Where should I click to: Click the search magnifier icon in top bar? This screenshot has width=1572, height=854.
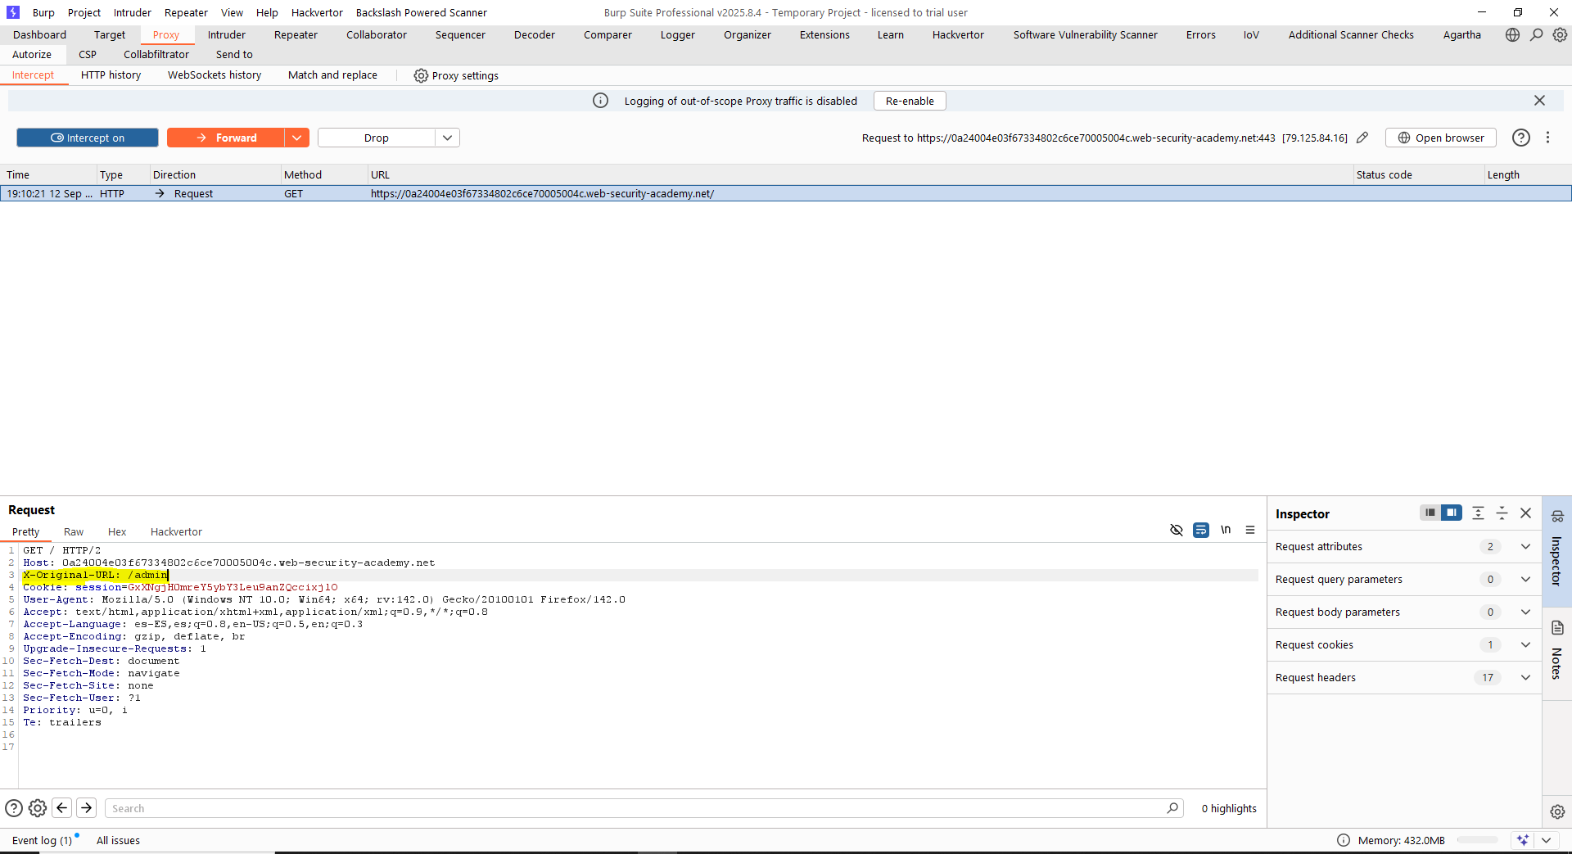point(1536,34)
